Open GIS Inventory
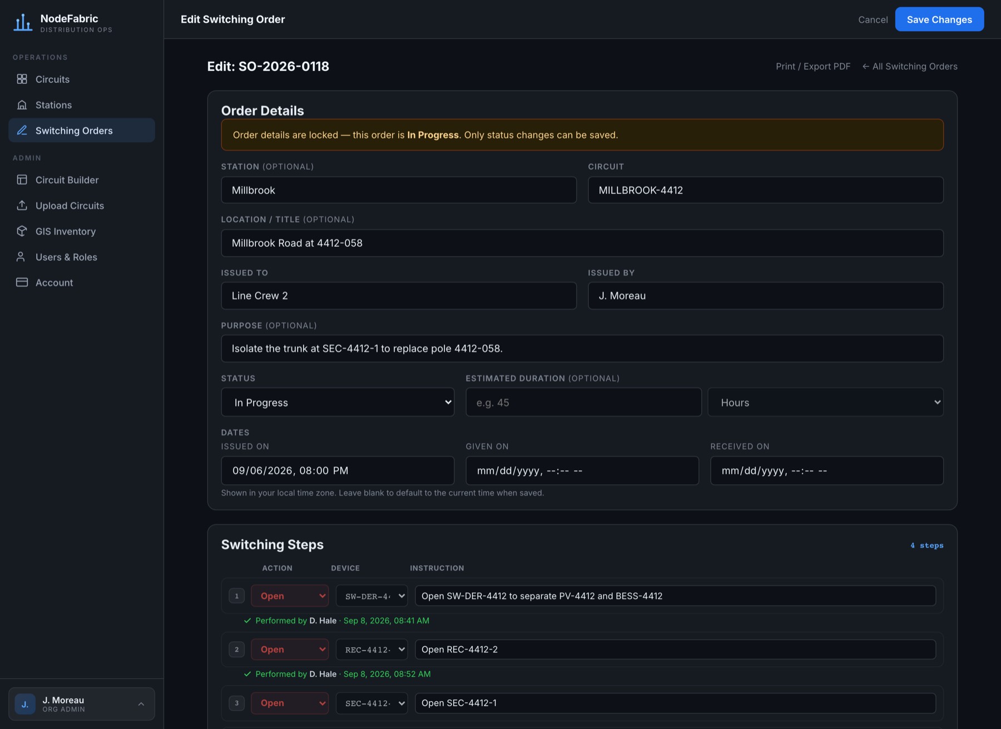 pos(82,231)
